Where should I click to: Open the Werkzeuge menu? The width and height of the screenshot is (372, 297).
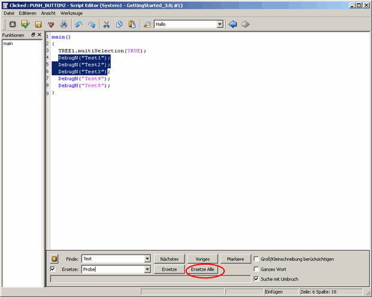71,13
